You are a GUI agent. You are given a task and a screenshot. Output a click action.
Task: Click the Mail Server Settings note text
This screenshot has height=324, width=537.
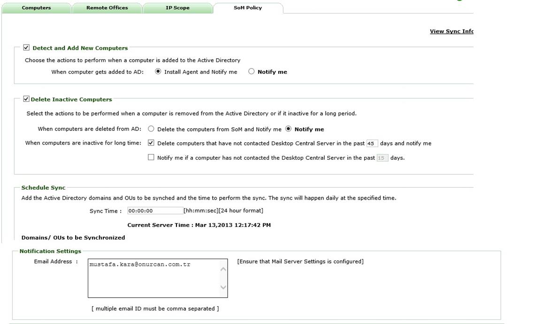300,262
